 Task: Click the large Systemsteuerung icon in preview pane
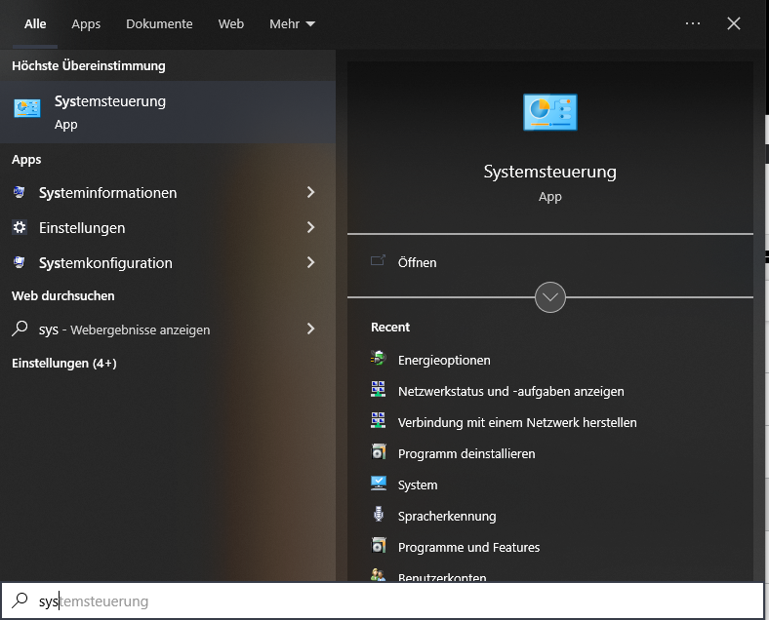click(x=549, y=112)
